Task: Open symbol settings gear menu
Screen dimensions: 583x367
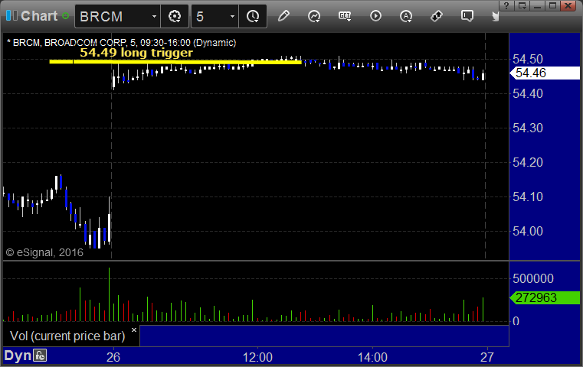Action: 175,16
